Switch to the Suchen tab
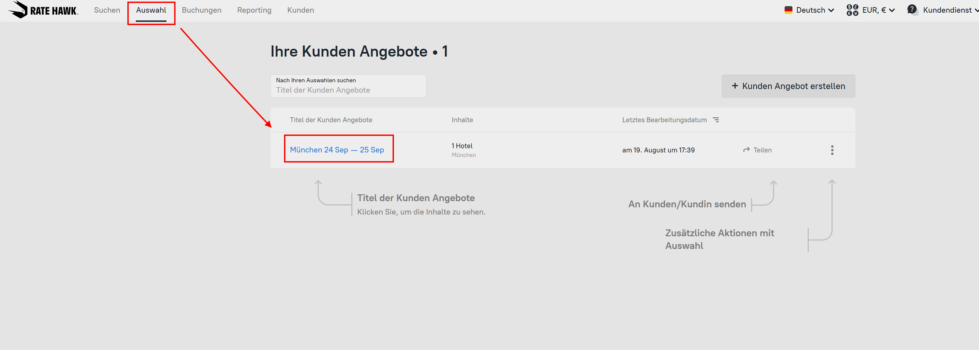The image size is (979, 350). [107, 10]
